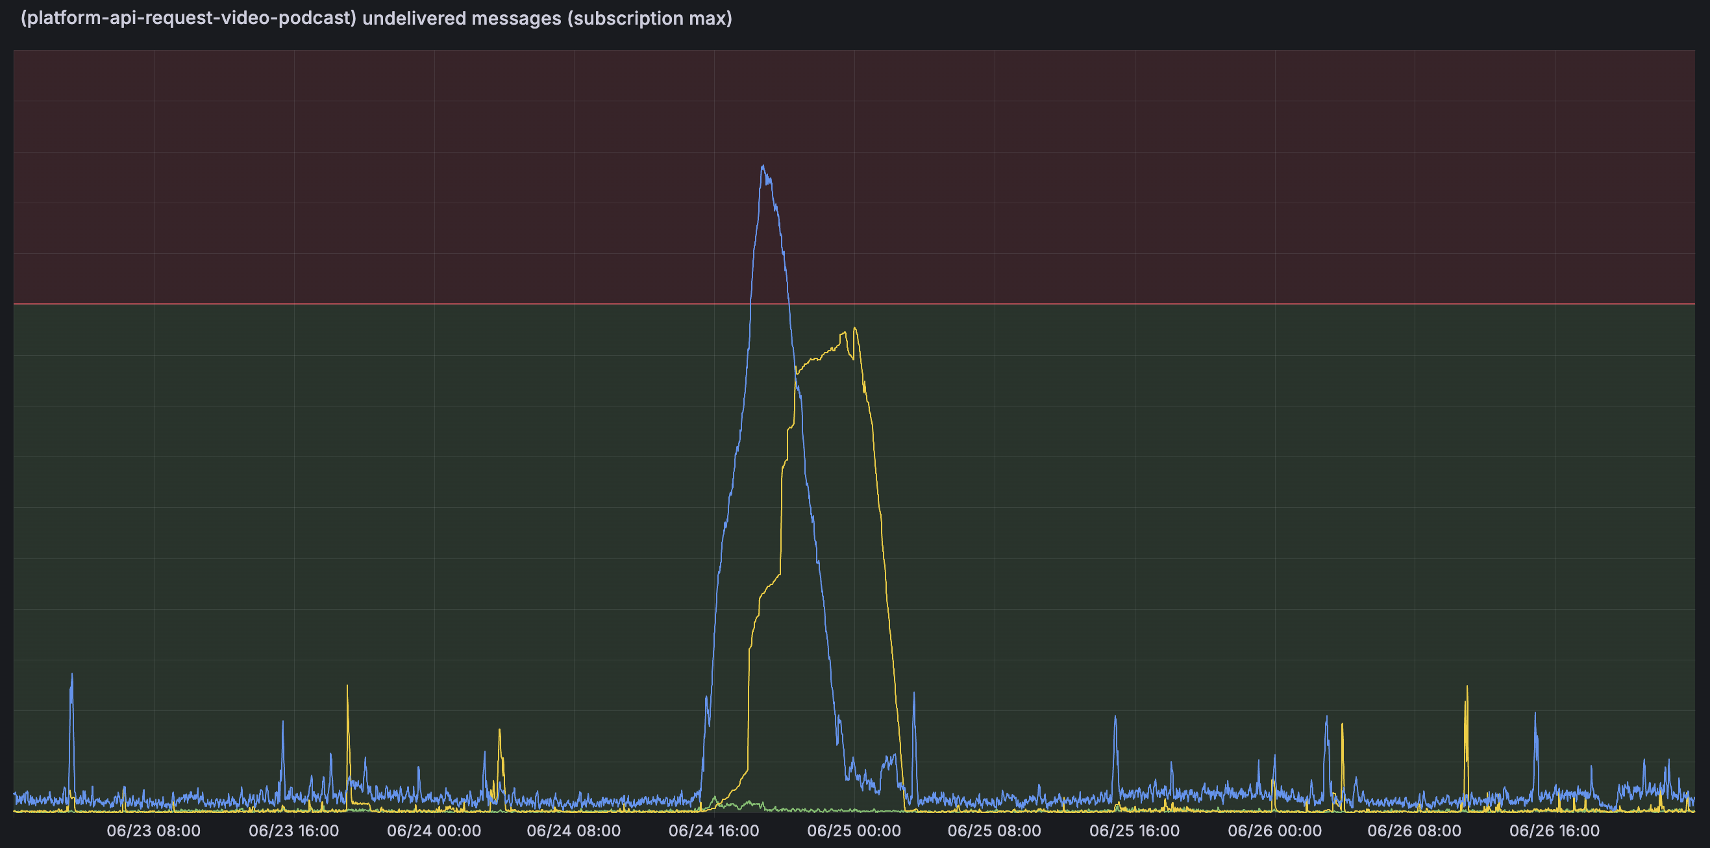Screen dimensions: 1710x848
Task: Click the 06/26 00:00 time axis label
Action: (1274, 830)
